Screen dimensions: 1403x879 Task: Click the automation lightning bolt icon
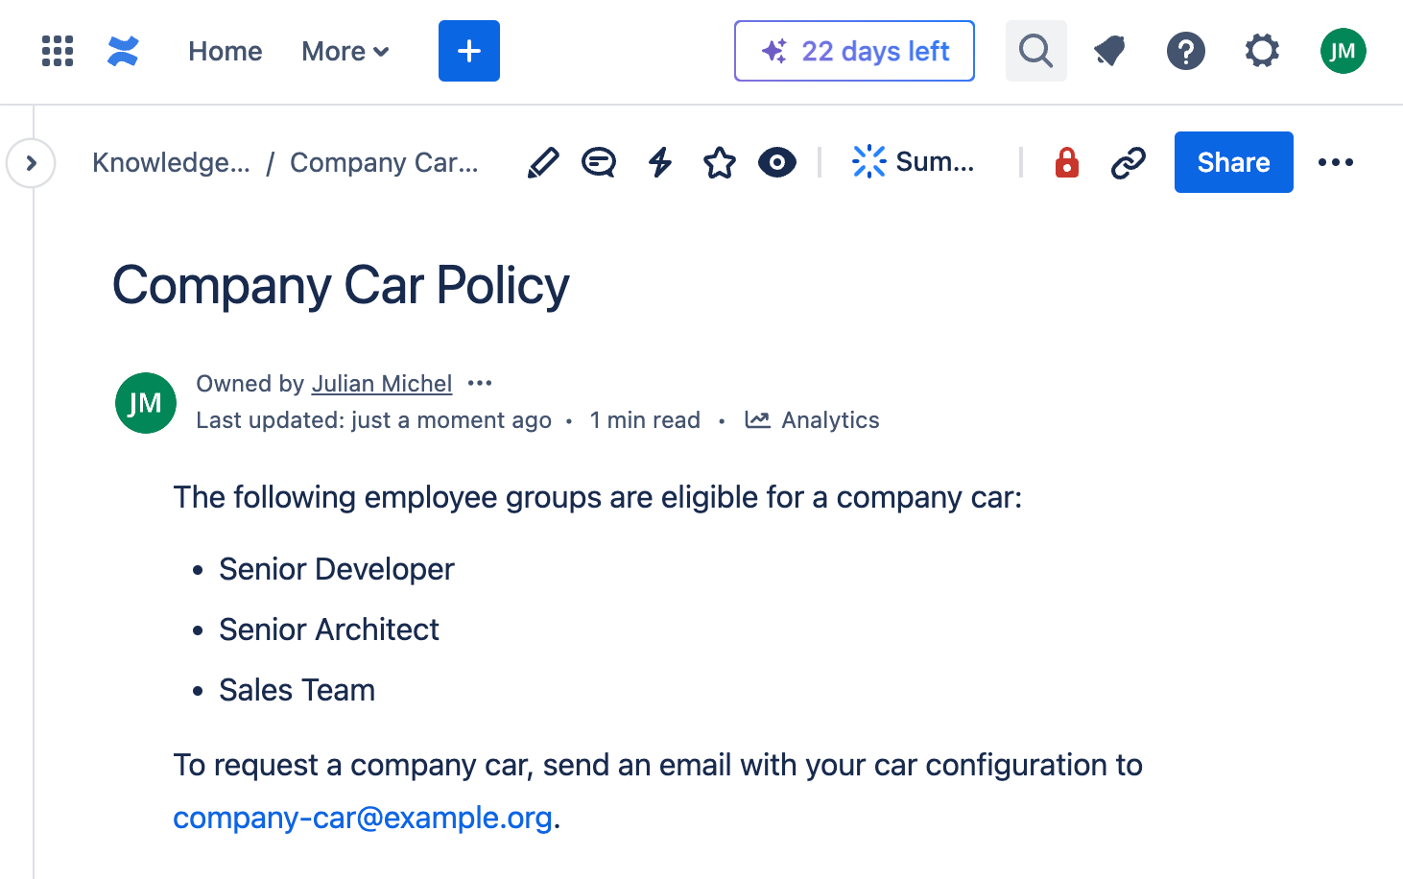pyautogui.click(x=659, y=162)
